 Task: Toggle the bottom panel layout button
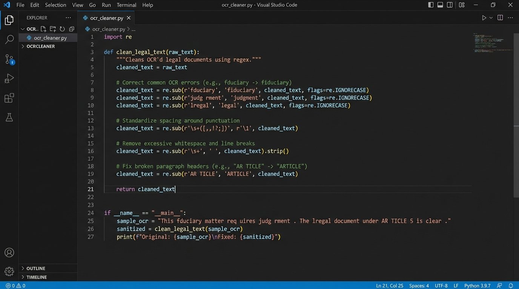440,5
